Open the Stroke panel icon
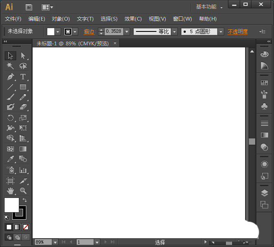Image resolution: width=274 pixels, height=247 pixels. (264, 123)
